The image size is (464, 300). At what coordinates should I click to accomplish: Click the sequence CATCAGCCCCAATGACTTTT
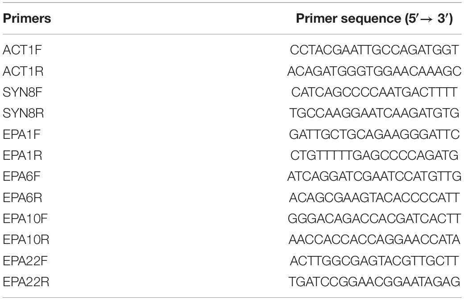[374, 92]
